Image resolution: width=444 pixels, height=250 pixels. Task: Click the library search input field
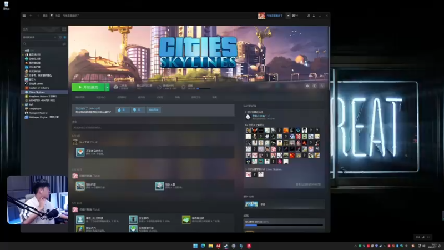43,44
